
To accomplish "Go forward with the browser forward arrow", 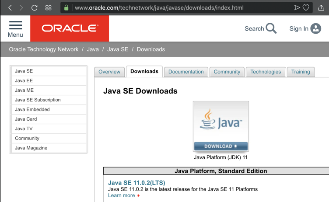I will pyautogui.click(x=21, y=8).
